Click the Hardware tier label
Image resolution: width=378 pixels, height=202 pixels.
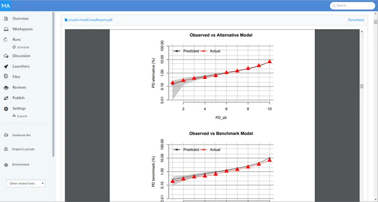click(22, 135)
